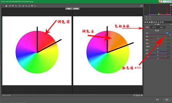Switch to the Luminance (明亮度) tab
The width and height of the screenshot is (172, 103).
[x=162, y=27]
